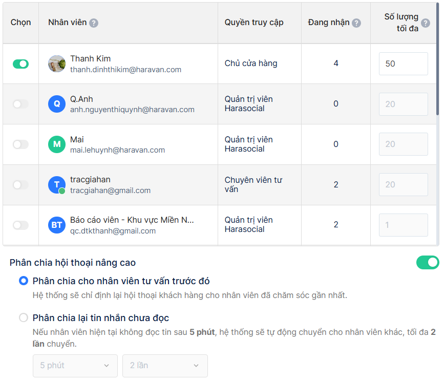
Task: Click the tracgiahan employee name
Action: [90, 180]
